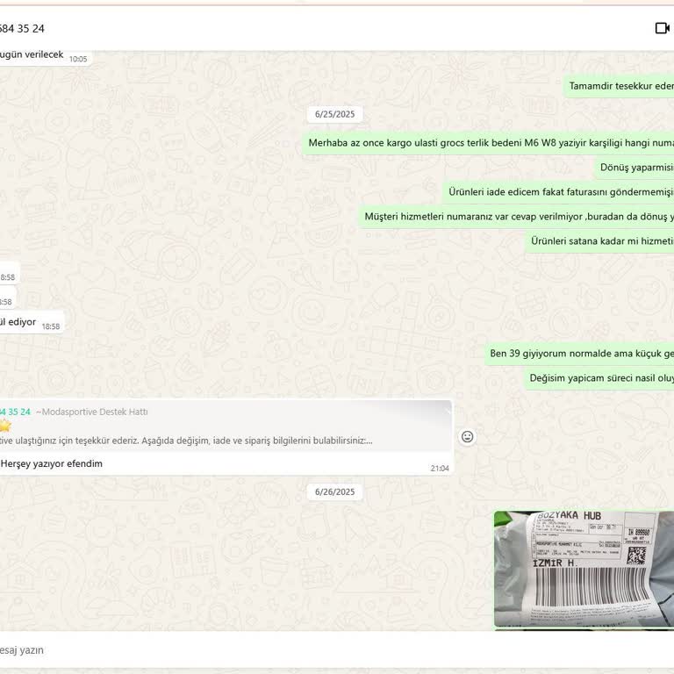The width and height of the screenshot is (674, 674).
Task: Select the 'Merhaba az once kargo ulasti' message
Action: tap(488, 143)
